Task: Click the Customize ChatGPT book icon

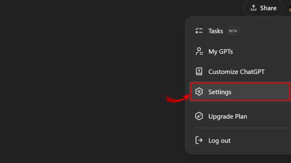Action: 199,71
